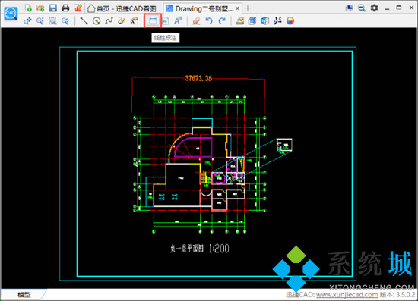
Task: Choose the text annotation tool
Action: 178,20
